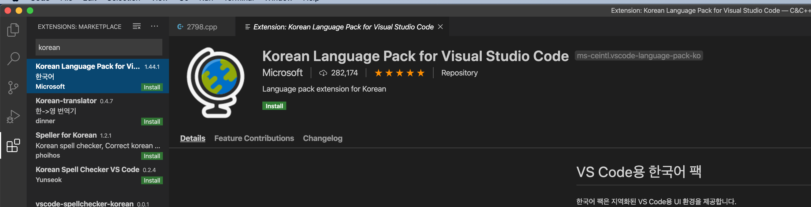The width and height of the screenshot is (811, 207).
Task: Click the macOS green zoom button
Action: 30,11
